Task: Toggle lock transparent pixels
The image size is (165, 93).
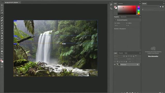Action: coord(118,61)
